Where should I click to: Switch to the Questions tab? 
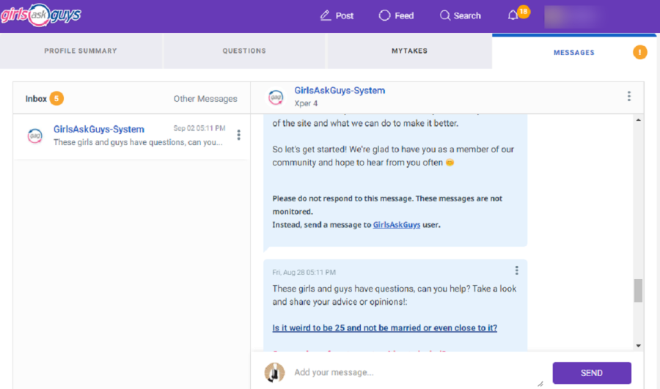point(244,51)
